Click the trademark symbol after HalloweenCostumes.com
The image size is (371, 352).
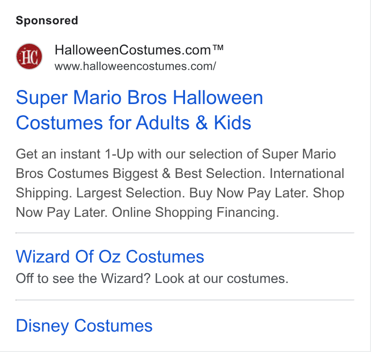pos(218,48)
